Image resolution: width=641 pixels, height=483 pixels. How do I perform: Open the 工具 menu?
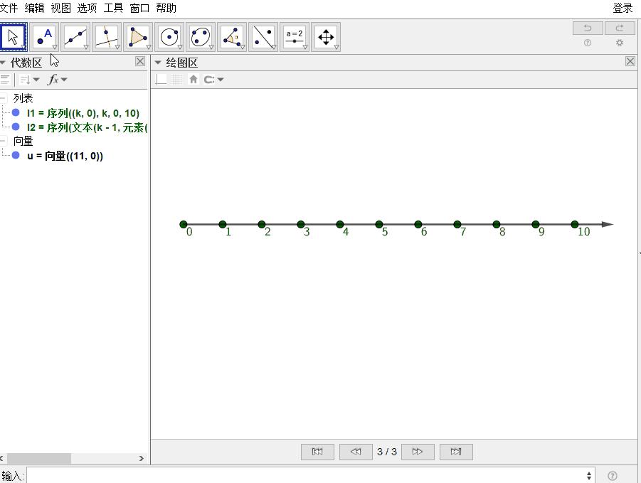coord(113,8)
